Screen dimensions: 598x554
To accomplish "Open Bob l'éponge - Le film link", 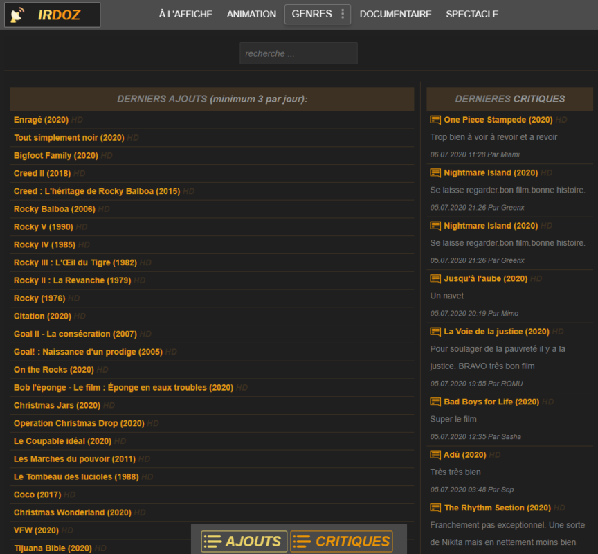I will pyautogui.click(x=124, y=388).
